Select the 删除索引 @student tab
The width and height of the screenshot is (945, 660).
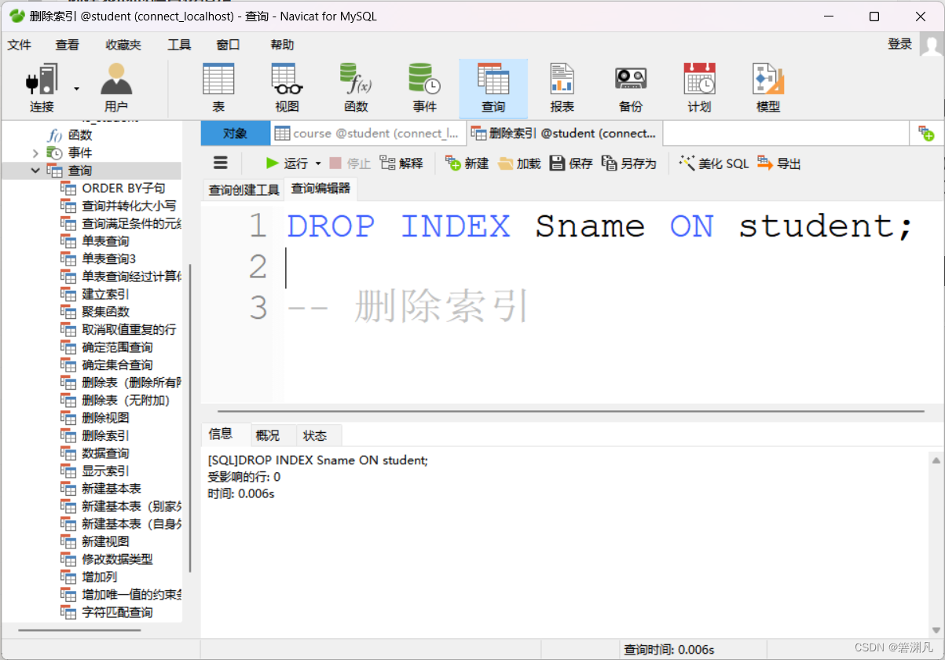566,134
